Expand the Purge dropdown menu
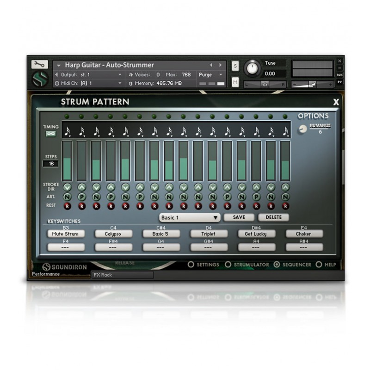 (x=211, y=74)
